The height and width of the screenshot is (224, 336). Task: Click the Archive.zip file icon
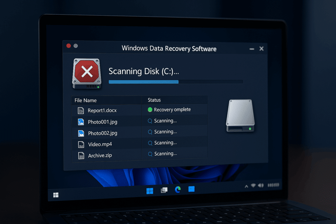81,155
